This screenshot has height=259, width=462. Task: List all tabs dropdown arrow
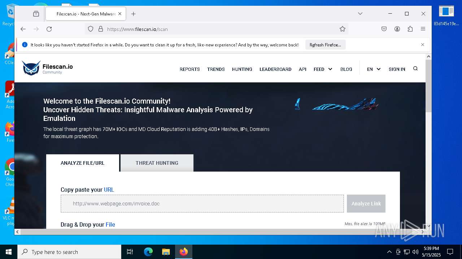(x=360, y=14)
